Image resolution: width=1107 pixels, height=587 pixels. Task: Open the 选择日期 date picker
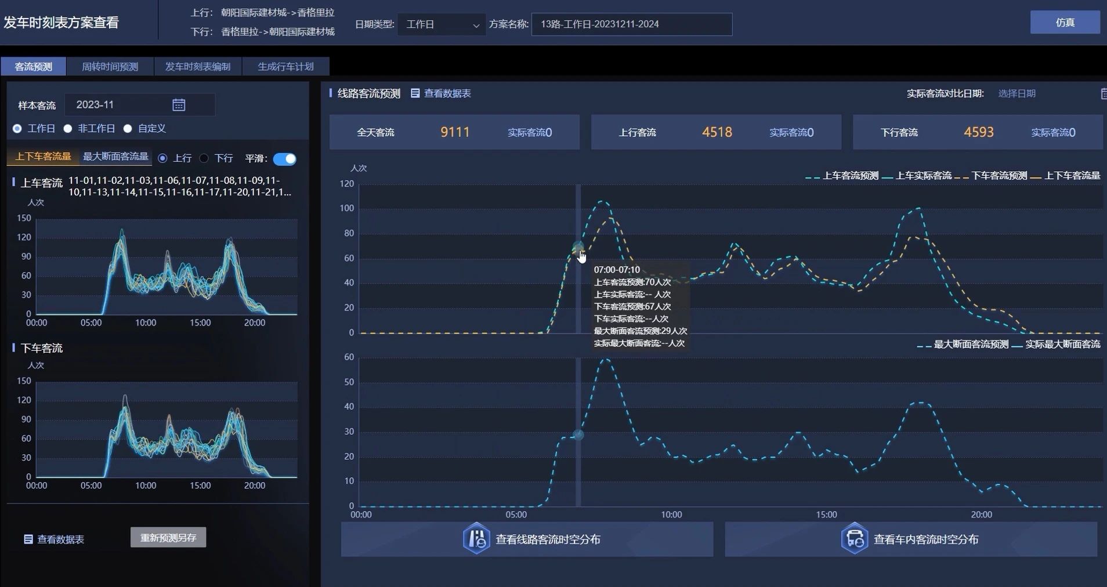pyautogui.click(x=1016, y=93)
